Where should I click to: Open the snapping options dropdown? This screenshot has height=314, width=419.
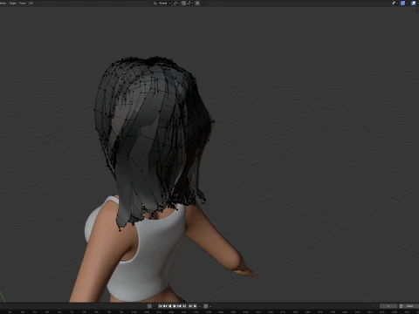click(x=190, y=3)
